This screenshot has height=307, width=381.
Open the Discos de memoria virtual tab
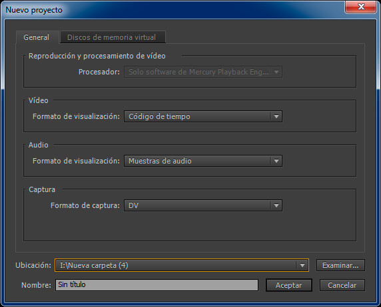click(112, 37)
